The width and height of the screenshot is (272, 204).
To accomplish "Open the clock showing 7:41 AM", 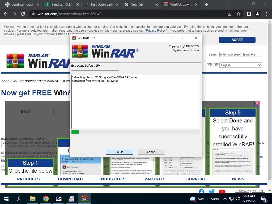I will [249, 199].
